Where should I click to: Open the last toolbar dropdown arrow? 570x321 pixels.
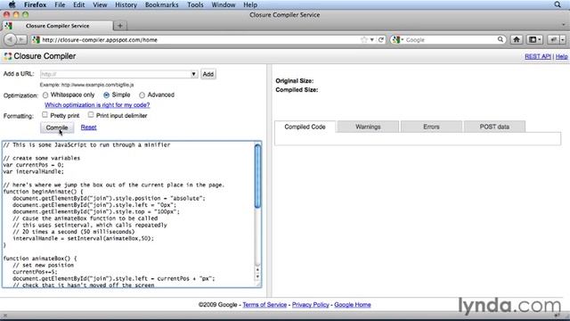click(562, 39)
